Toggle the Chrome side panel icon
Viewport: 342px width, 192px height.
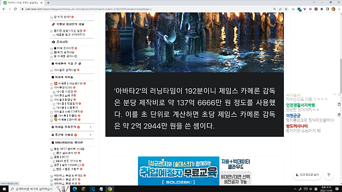point(327,9)
